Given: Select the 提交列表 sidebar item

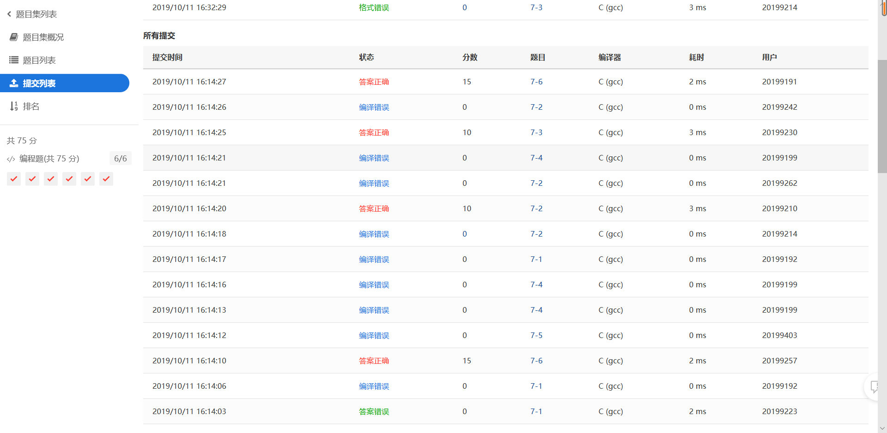Looking at the screenshot, I should [x=65, y=83].
